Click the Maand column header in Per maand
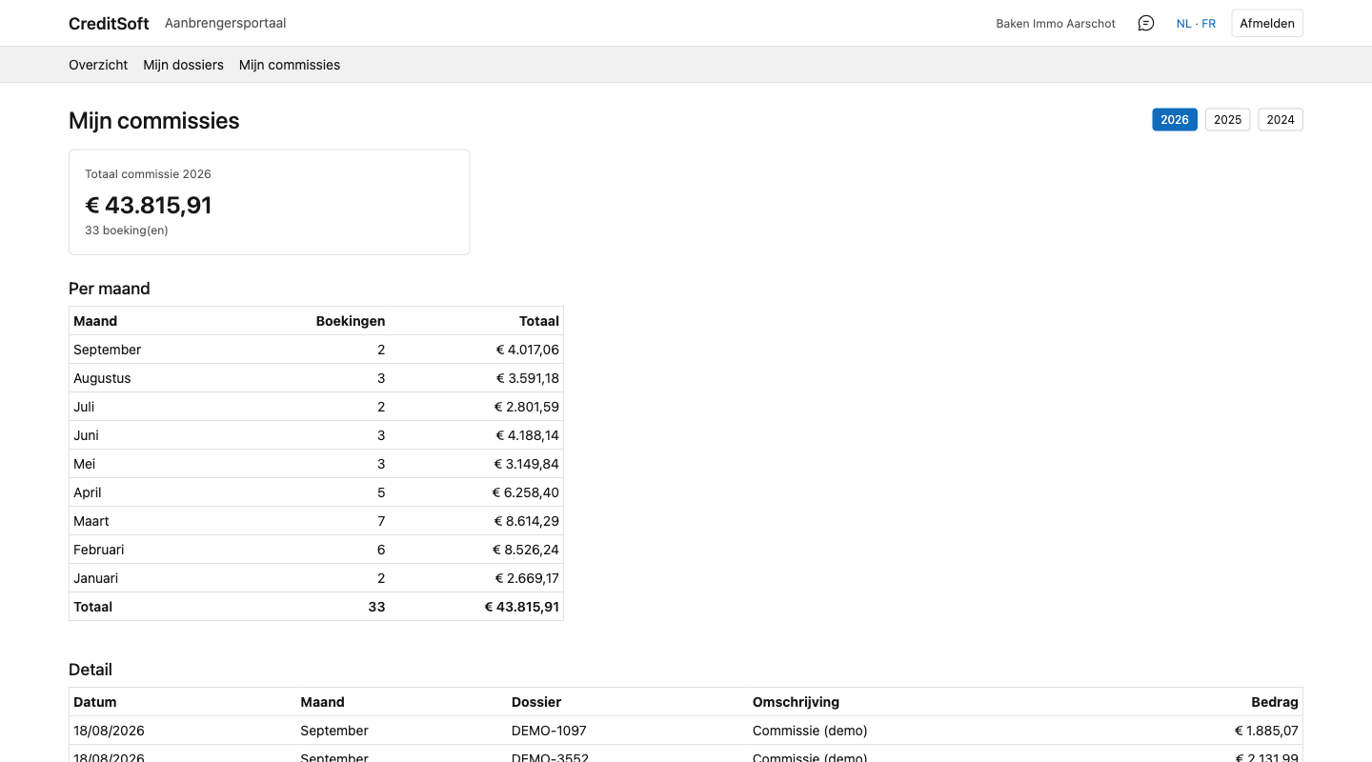 (x=95, y=321)
